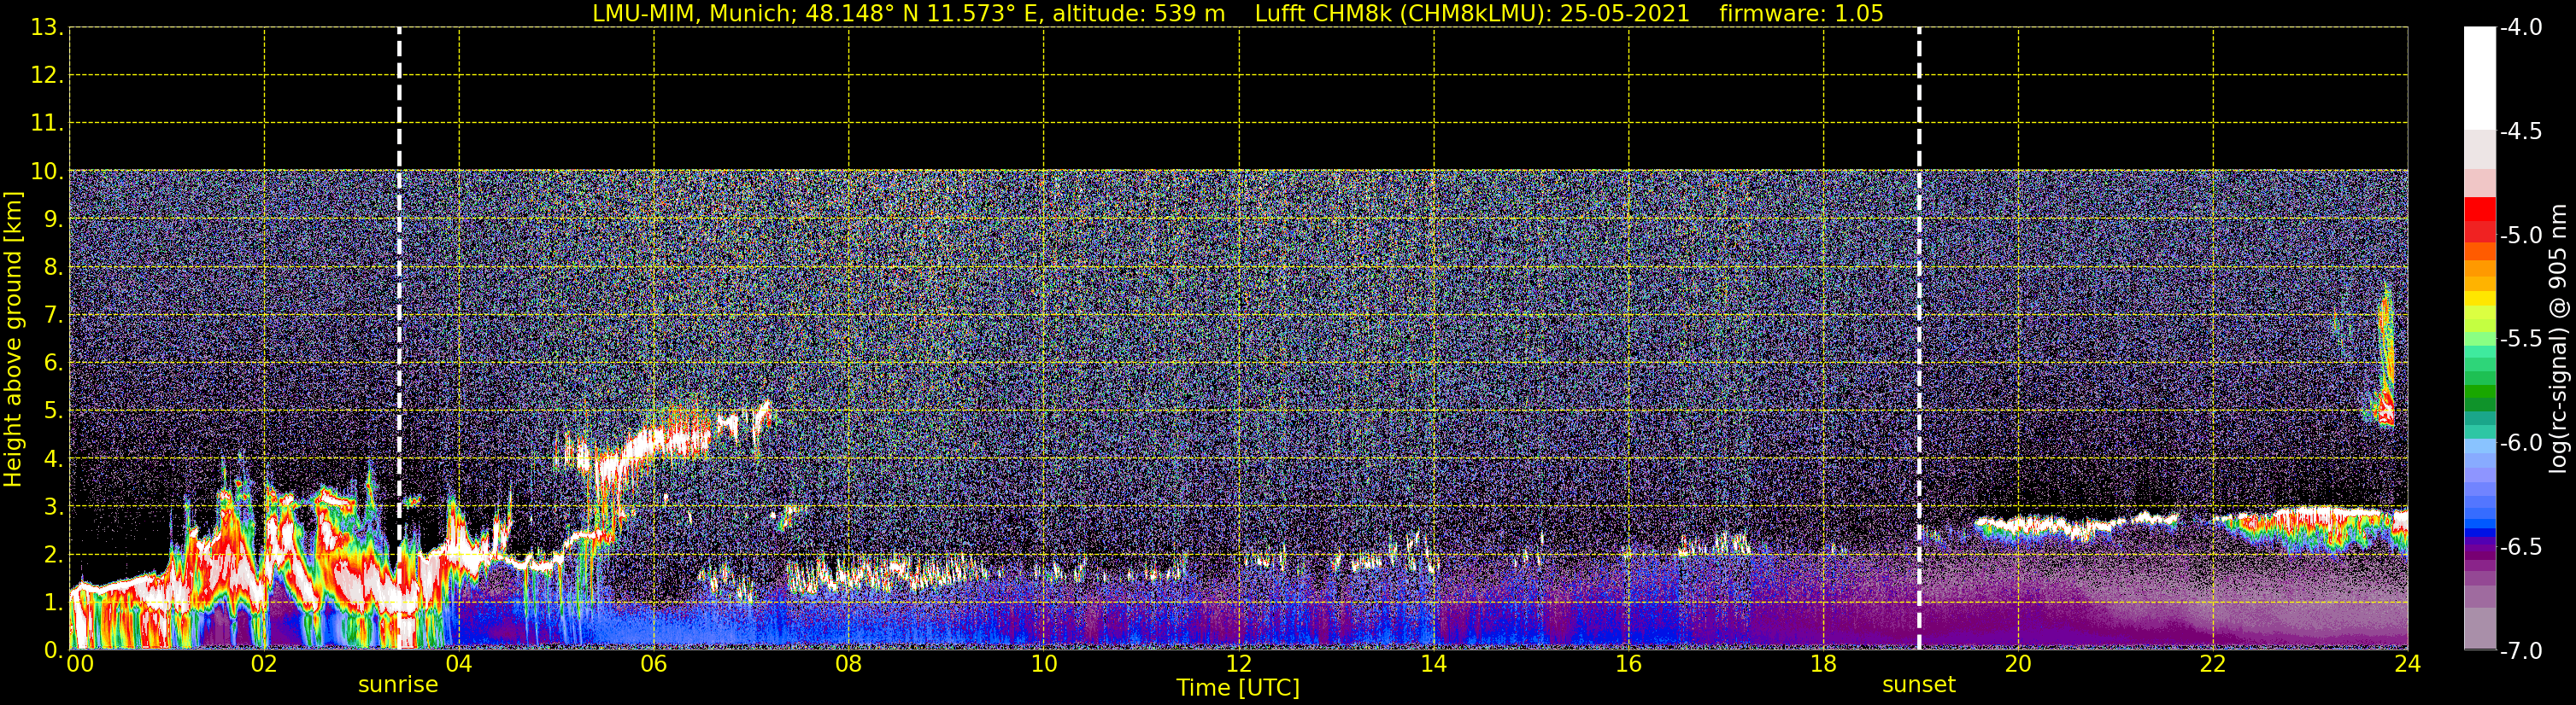Click the "log(rc-signal) @ 905 nm" colorbar label
The height and width of the screenshot is (705, 2576).
click(2559, 339)
